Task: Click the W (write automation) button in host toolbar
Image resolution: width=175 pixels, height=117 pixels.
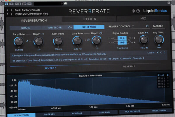Action: pos(19,4)
